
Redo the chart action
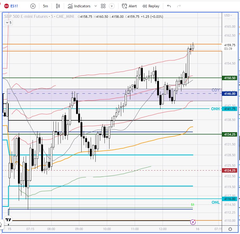pos(179,6)
